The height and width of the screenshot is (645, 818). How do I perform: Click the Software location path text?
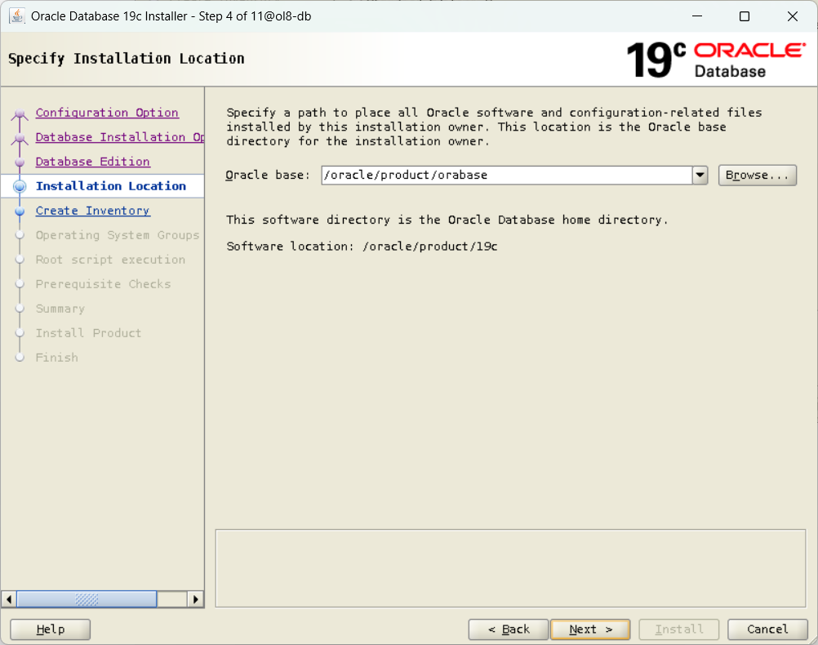pyautogui.click(x=430, y=247)
